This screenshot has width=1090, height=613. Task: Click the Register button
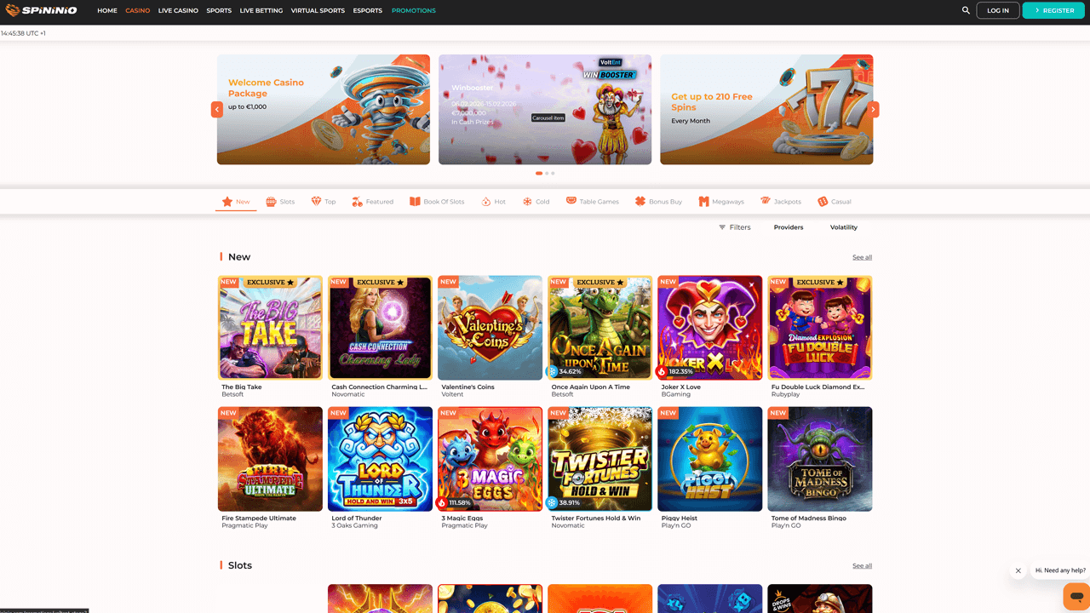(1053, 10)
